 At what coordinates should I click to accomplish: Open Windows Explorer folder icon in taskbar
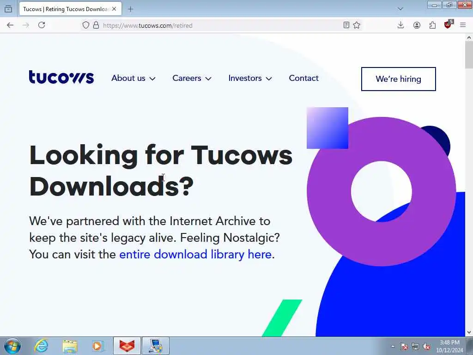click(x=70, y=346)
